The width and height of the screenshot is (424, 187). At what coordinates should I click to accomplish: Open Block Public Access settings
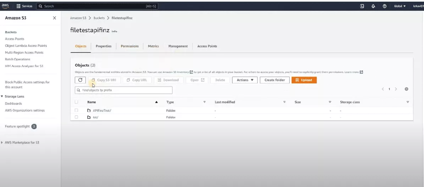coord(27,85)
